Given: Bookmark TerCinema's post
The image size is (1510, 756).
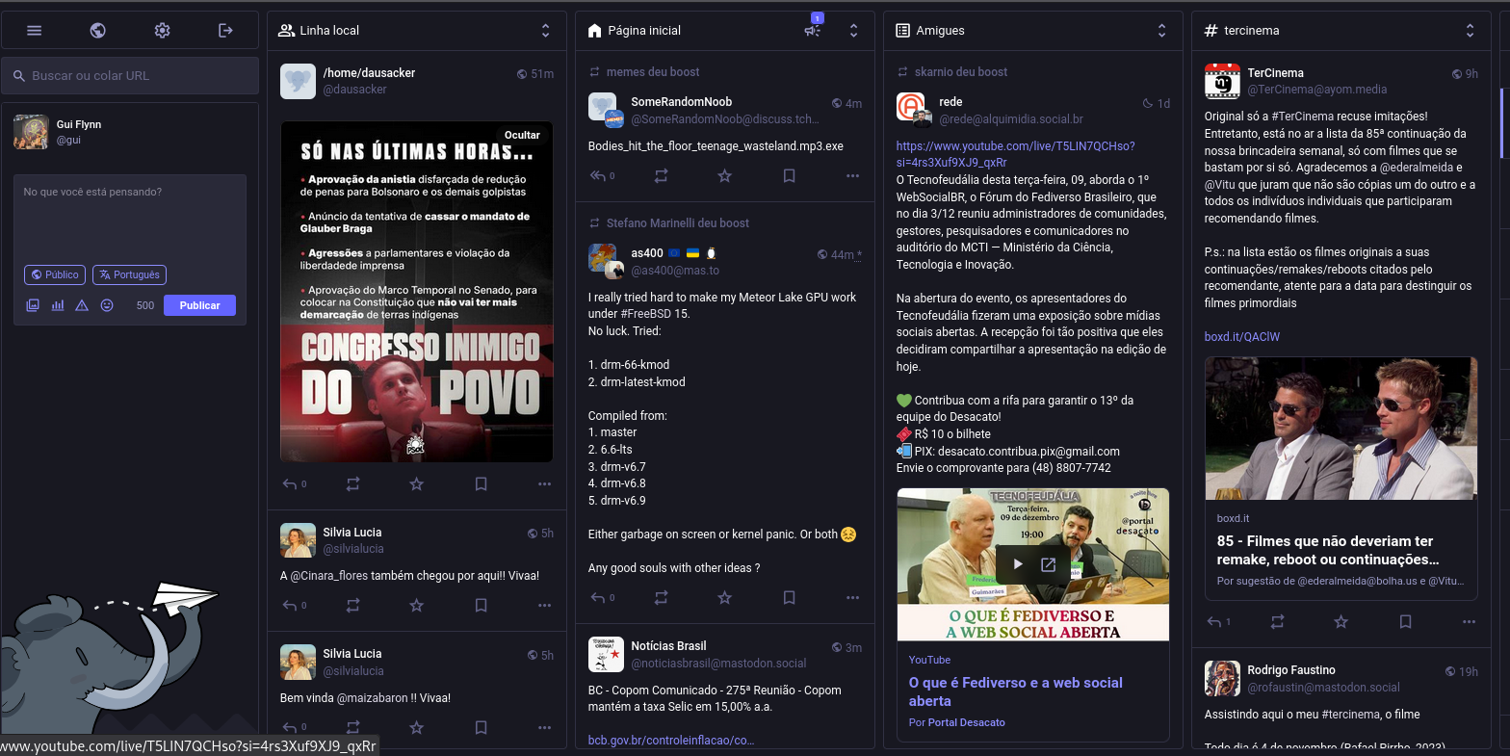Looking at the screenshot, I should click(x=1405, y=621).
